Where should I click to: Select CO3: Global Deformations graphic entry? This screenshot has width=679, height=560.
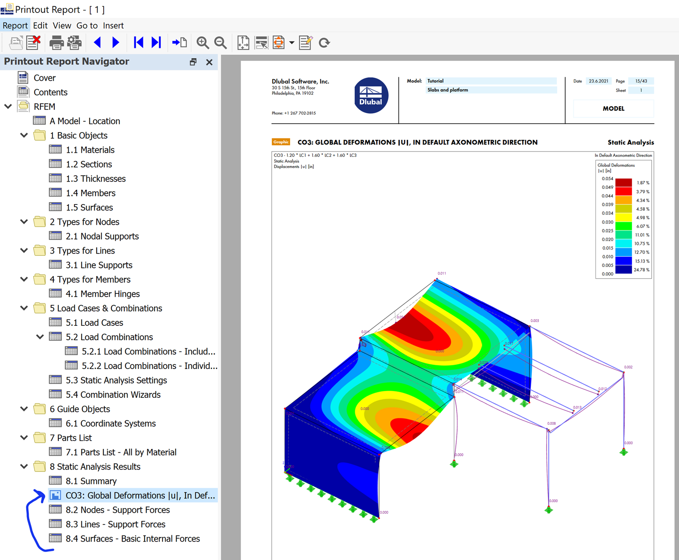tap(132, 495)
